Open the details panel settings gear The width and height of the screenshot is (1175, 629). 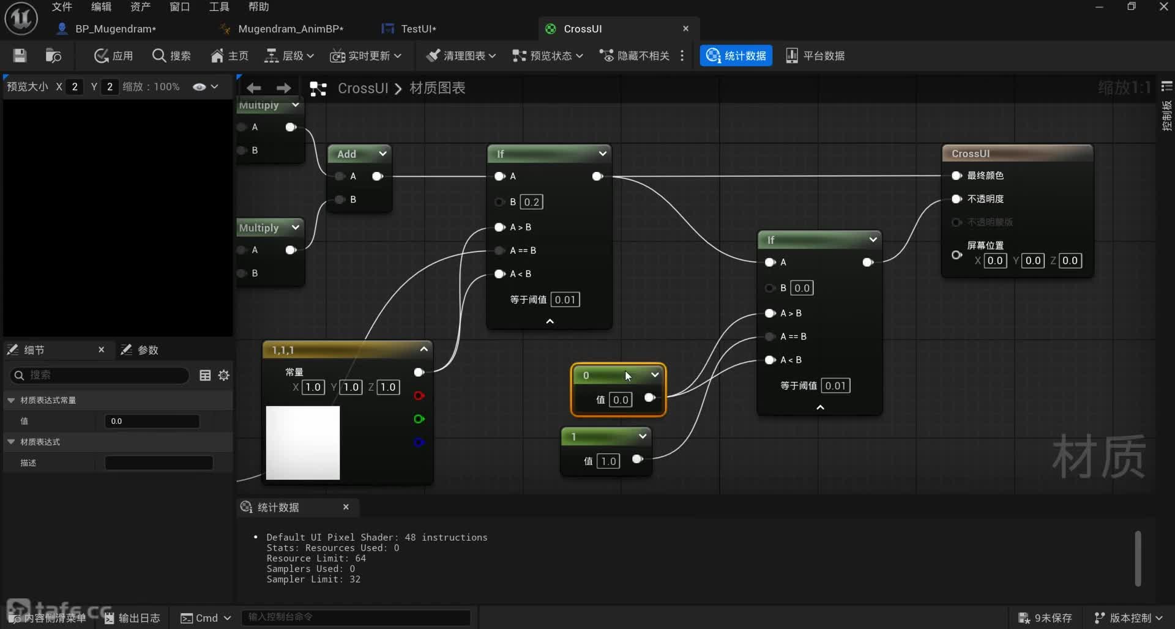[x=224, y=375]
